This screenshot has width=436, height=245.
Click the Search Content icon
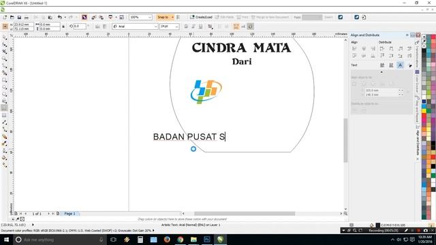[84, 17]
